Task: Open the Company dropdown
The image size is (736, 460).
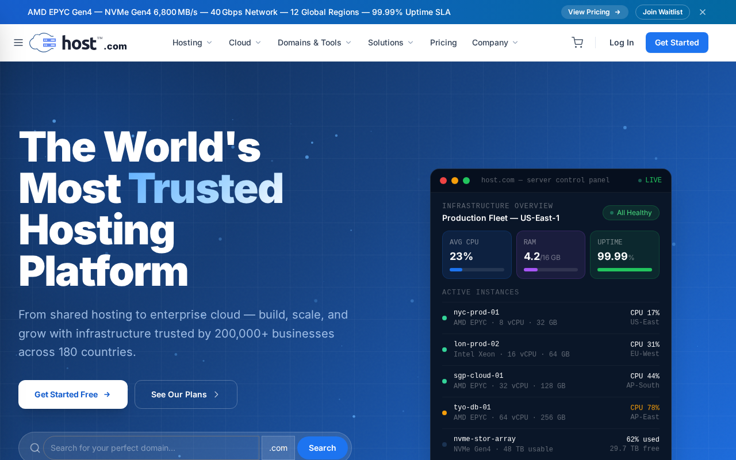Action: coord(495,43)
